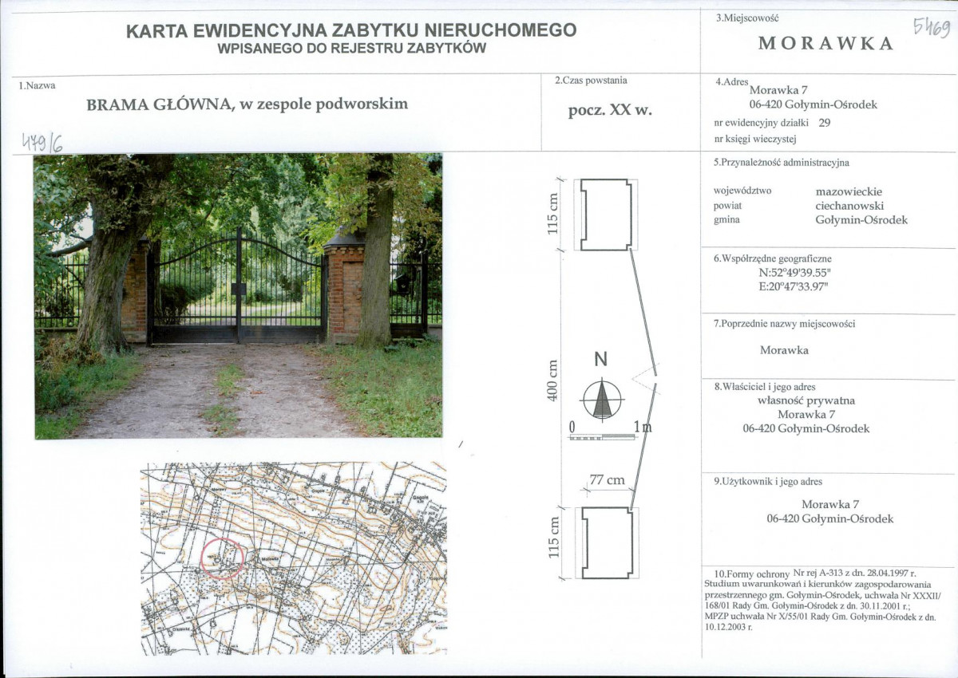
Task: Click the MORAWKA locality heading
Action: pos(826,44)
